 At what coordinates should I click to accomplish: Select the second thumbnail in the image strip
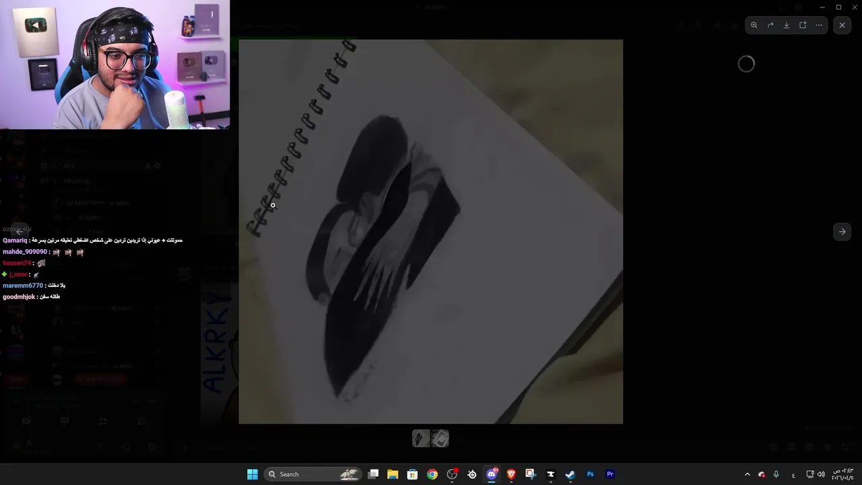(440, 439)
